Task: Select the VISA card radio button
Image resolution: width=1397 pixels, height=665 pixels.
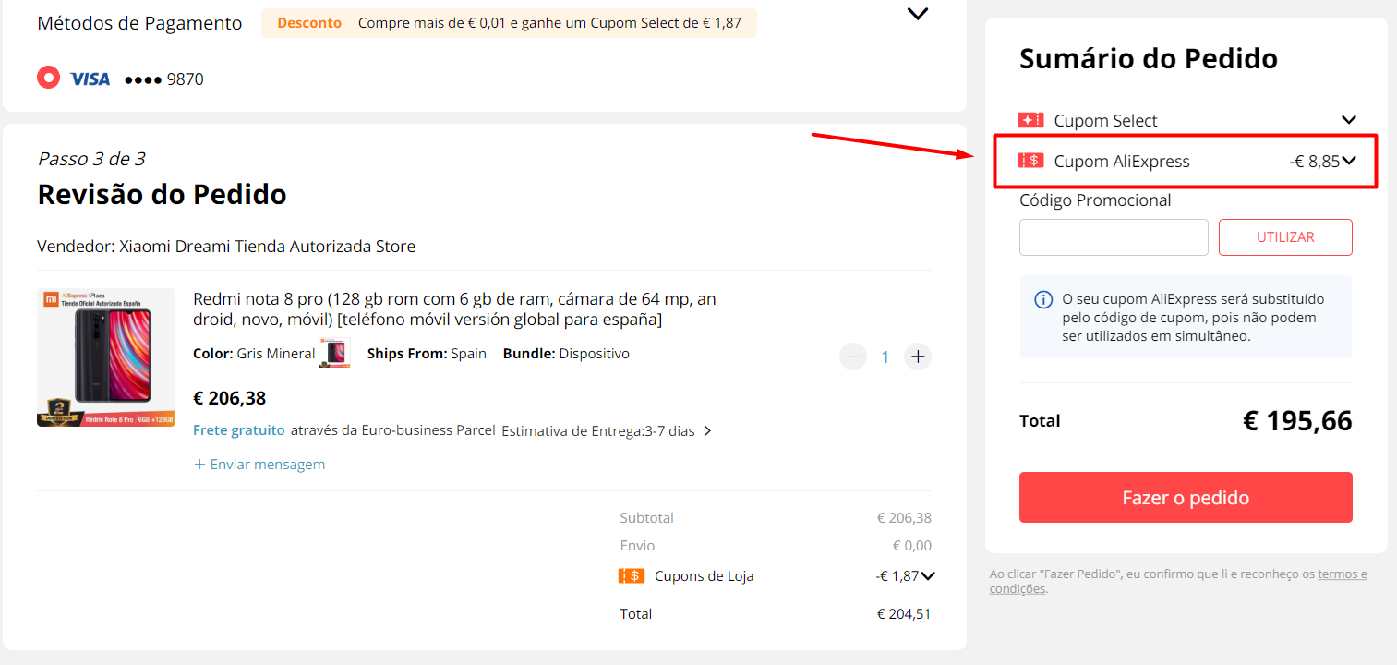Action: click(x=48, y=78)
